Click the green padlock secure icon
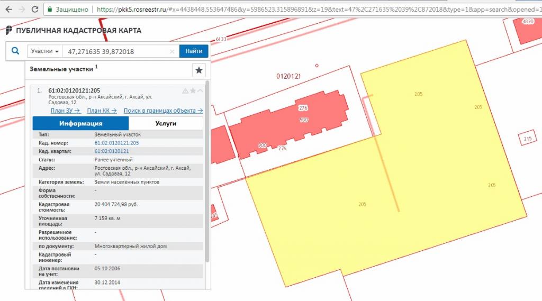Screen dimensions: 542x301 click(50, 10)
